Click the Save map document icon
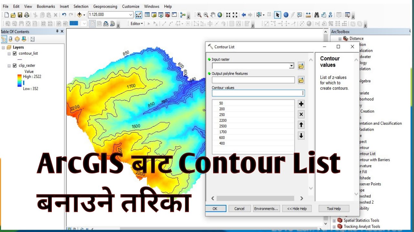414x232 pixels. point(20,15)
